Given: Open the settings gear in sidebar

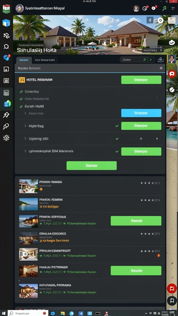Looking at the screenshot, I should (6, 138).
